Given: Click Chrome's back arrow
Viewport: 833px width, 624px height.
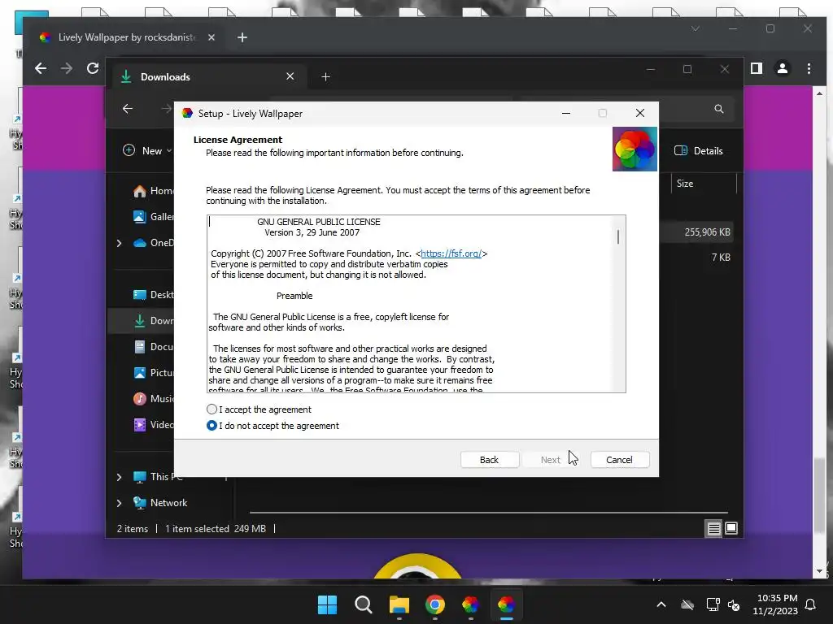Looking at the screenshot, I should tap(41, 68).
